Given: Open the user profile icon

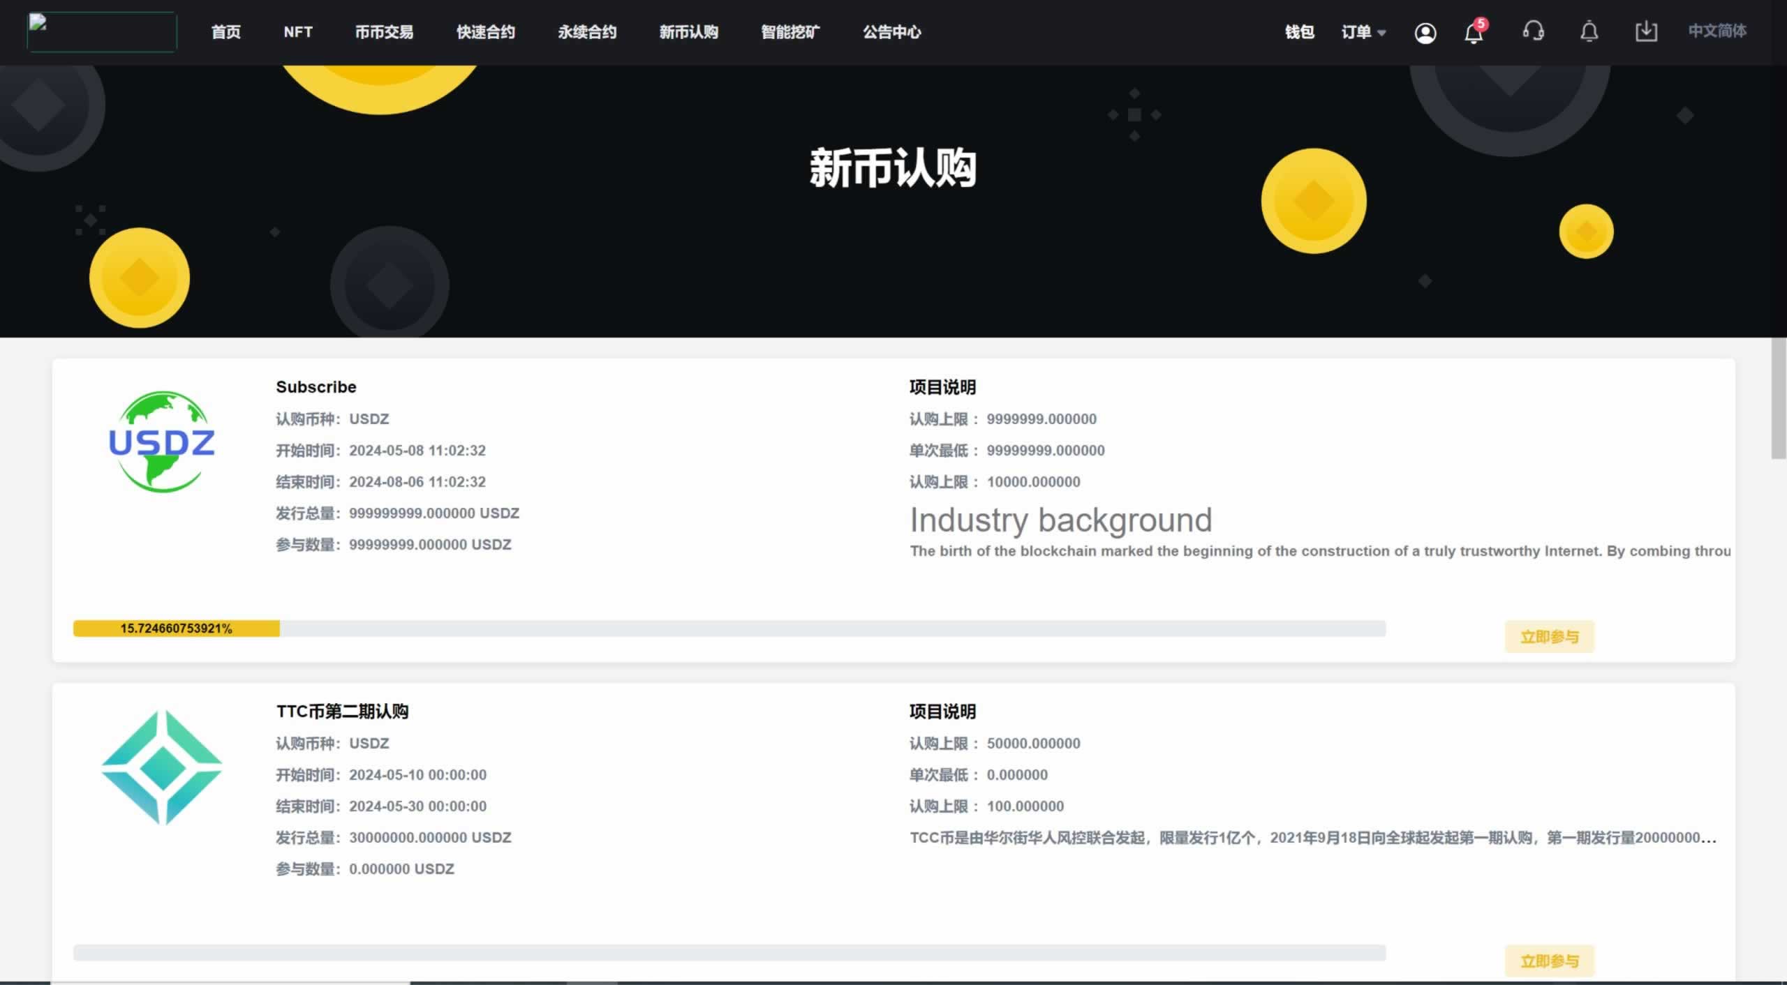Looking at the screenshot, I should 1425,32.
